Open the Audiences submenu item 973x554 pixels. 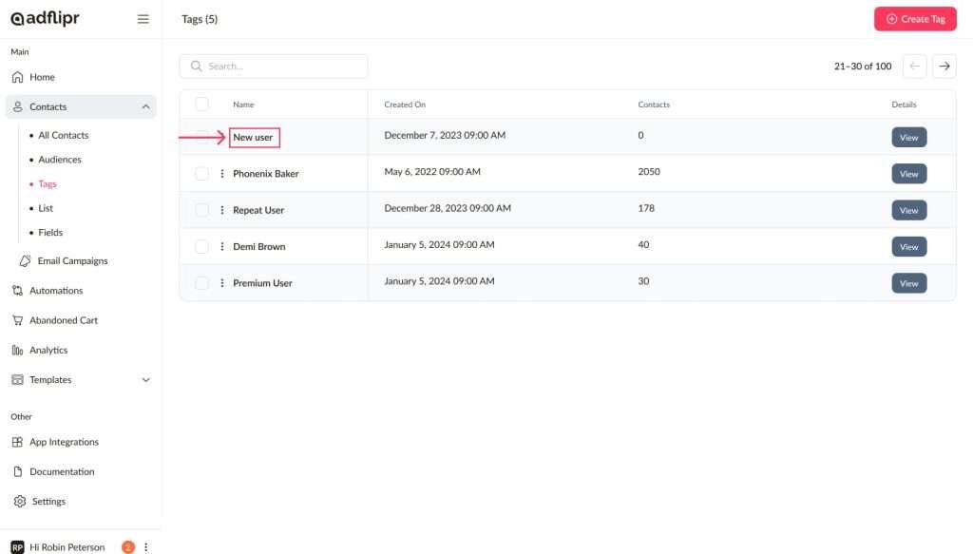click(60, 160)
